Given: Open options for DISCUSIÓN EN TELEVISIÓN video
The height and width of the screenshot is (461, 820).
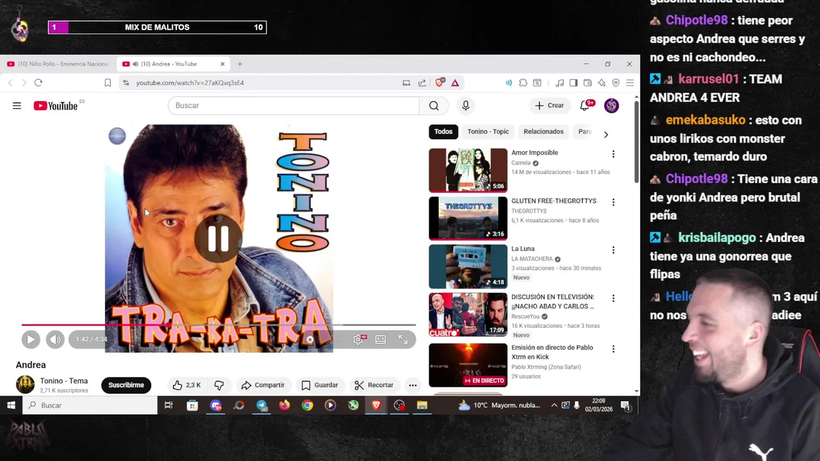Looking at the screenshot, I should click(613, 298).
